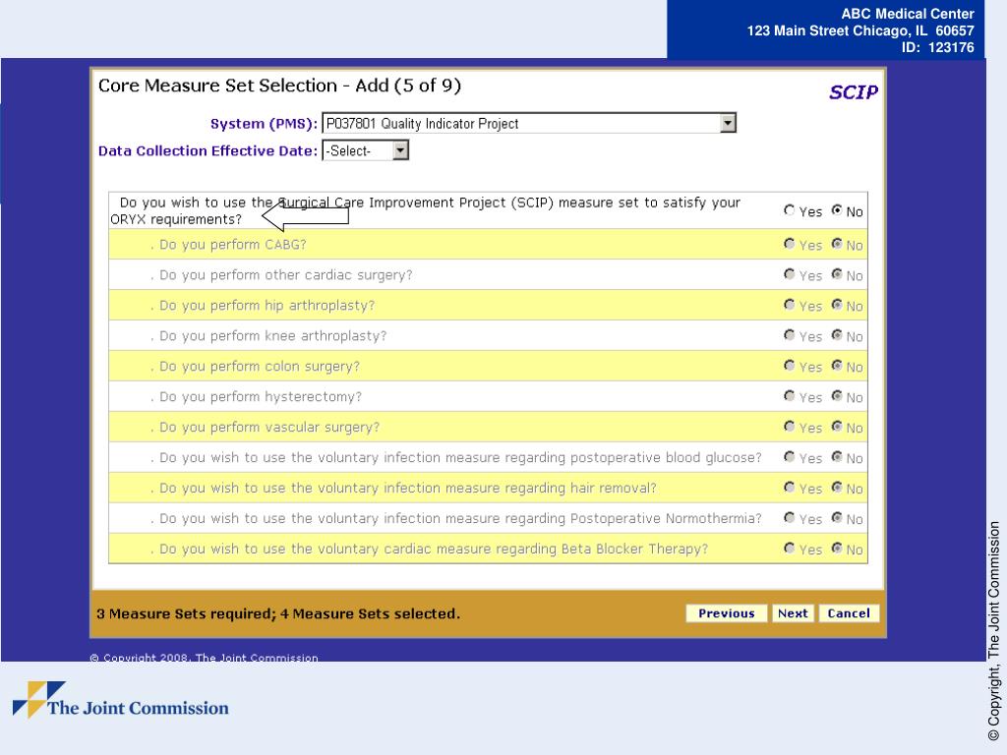Click 'Do you perform hysterectomy?' text
Screen dimensions: 1007x755
coord(260,397)
